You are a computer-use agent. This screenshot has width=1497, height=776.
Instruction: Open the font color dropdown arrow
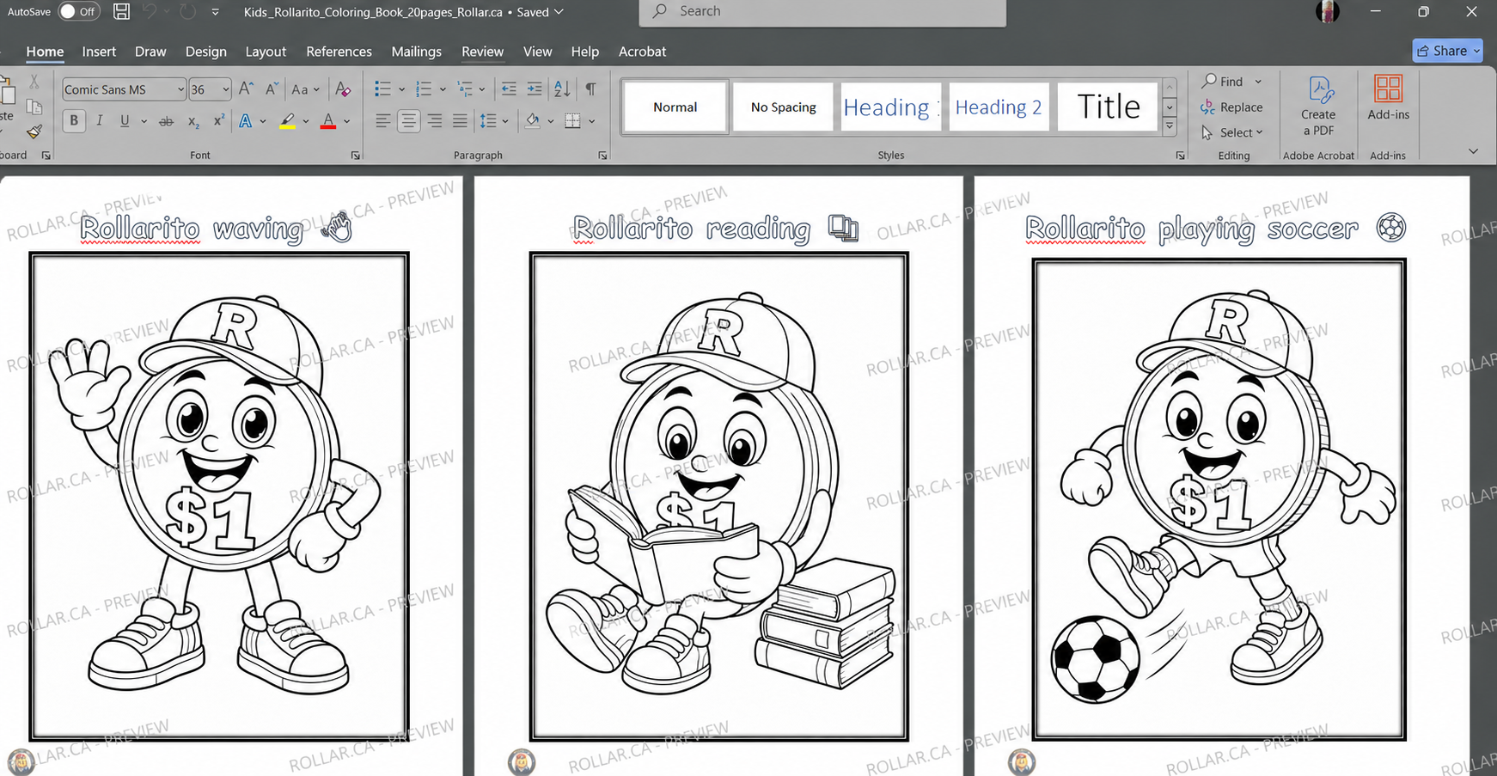[346, 121]
